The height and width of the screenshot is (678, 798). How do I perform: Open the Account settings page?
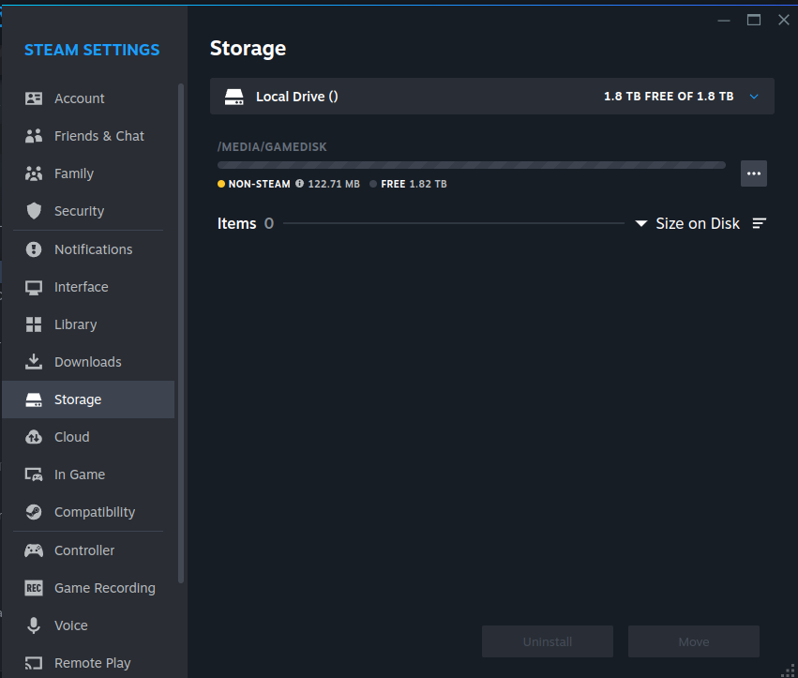[88, 98]
